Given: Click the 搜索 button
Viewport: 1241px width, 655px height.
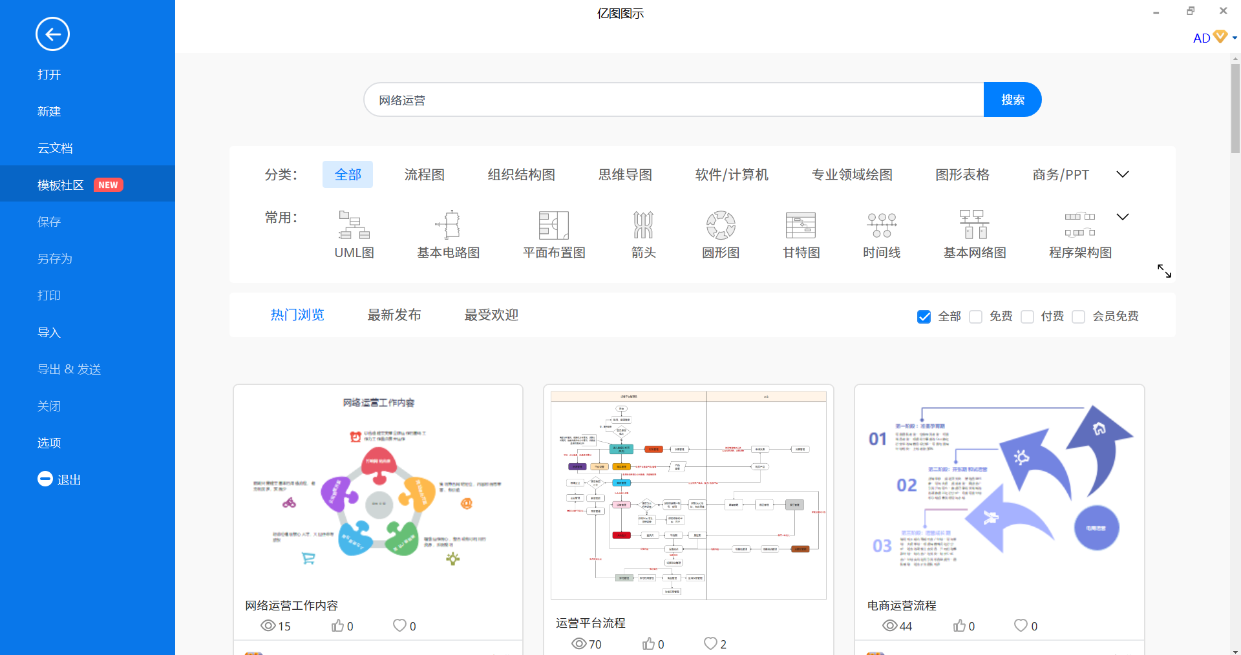Looking at the screenshot, I should (1012, 99).
